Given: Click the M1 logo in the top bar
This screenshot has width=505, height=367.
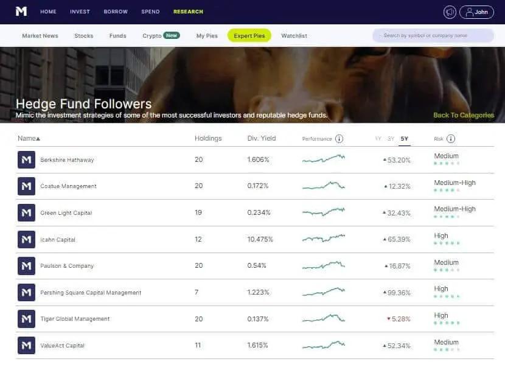Looking at the screenshot, I should tap(21, 12).
